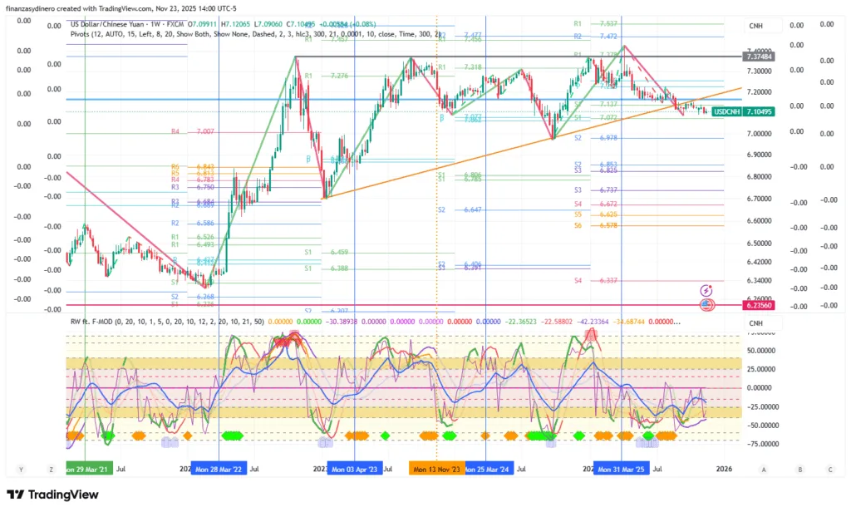Screen dimensions: 851x512
Task: Click the B scale button at bottom right
Action: click(x=799, y=469)
